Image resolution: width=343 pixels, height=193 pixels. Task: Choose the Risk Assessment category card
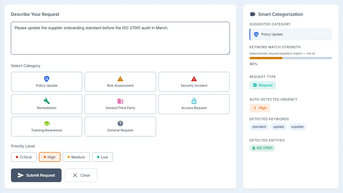click(120, 82)
